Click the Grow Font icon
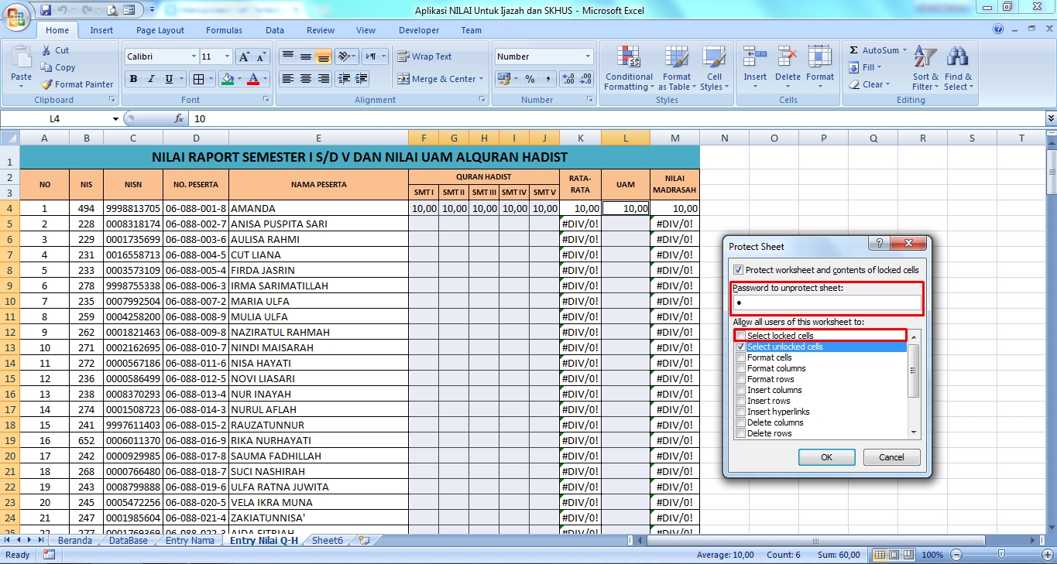This screenshot has height=564, width=1057. [x=244, y=56]
